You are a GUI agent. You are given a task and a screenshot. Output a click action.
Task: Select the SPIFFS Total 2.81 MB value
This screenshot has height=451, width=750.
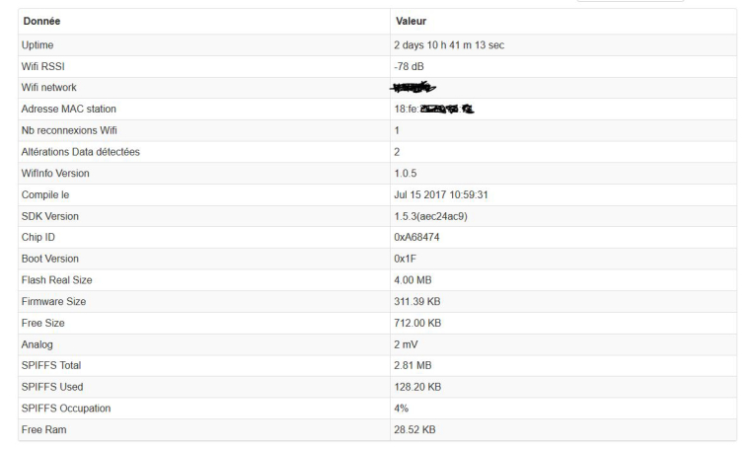pyautogui.click(x=412, y=365)
